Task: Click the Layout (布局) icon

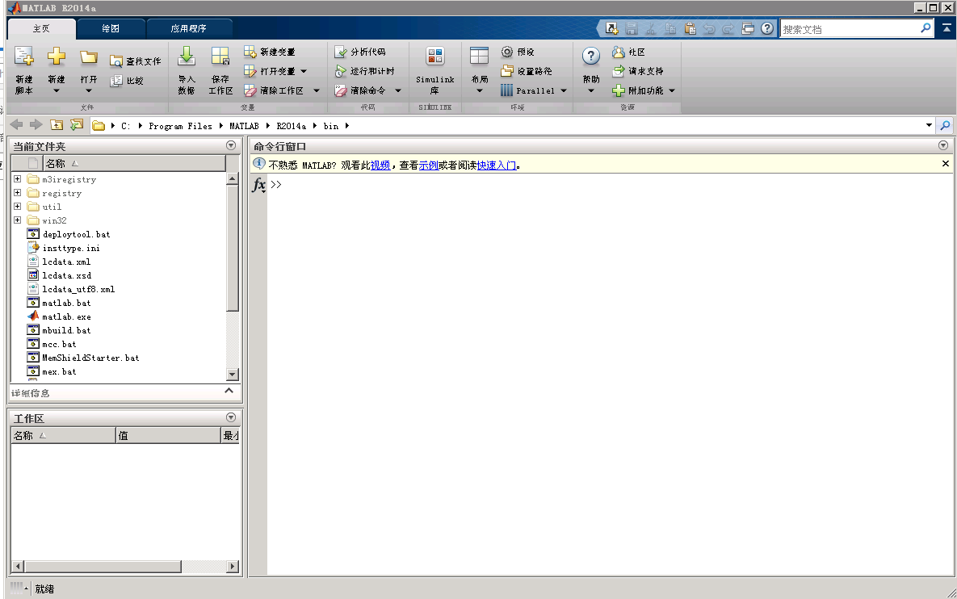Action: 479,57
